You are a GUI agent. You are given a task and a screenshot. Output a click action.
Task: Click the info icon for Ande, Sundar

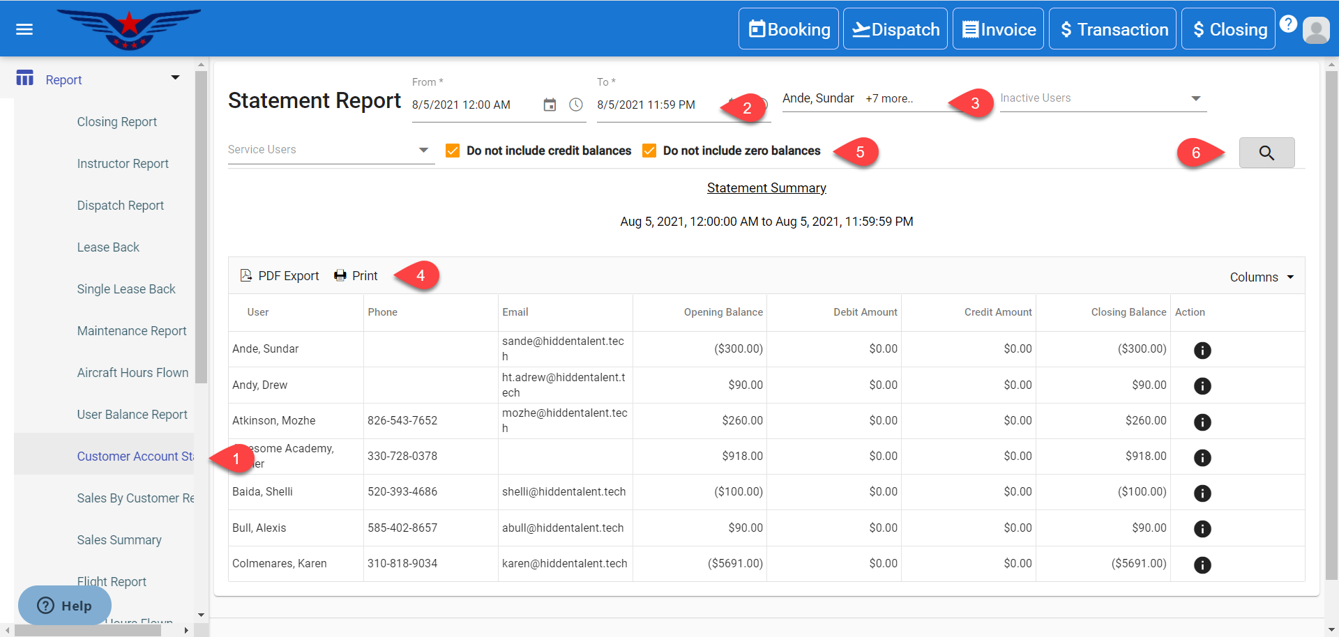coord(1202,350)
